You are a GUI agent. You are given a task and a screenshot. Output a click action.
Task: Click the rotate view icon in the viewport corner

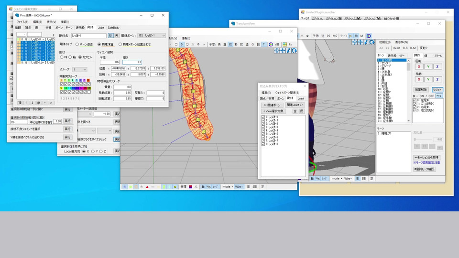pyautogui.click(x=294, y=51)
